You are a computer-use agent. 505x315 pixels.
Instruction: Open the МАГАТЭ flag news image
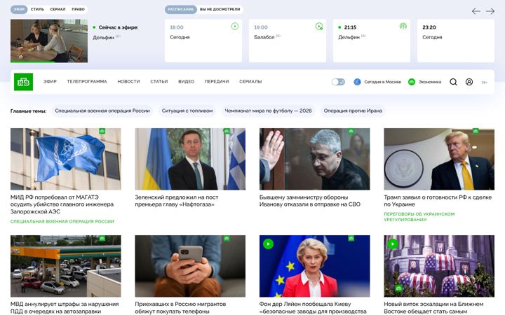click(66, 159)
